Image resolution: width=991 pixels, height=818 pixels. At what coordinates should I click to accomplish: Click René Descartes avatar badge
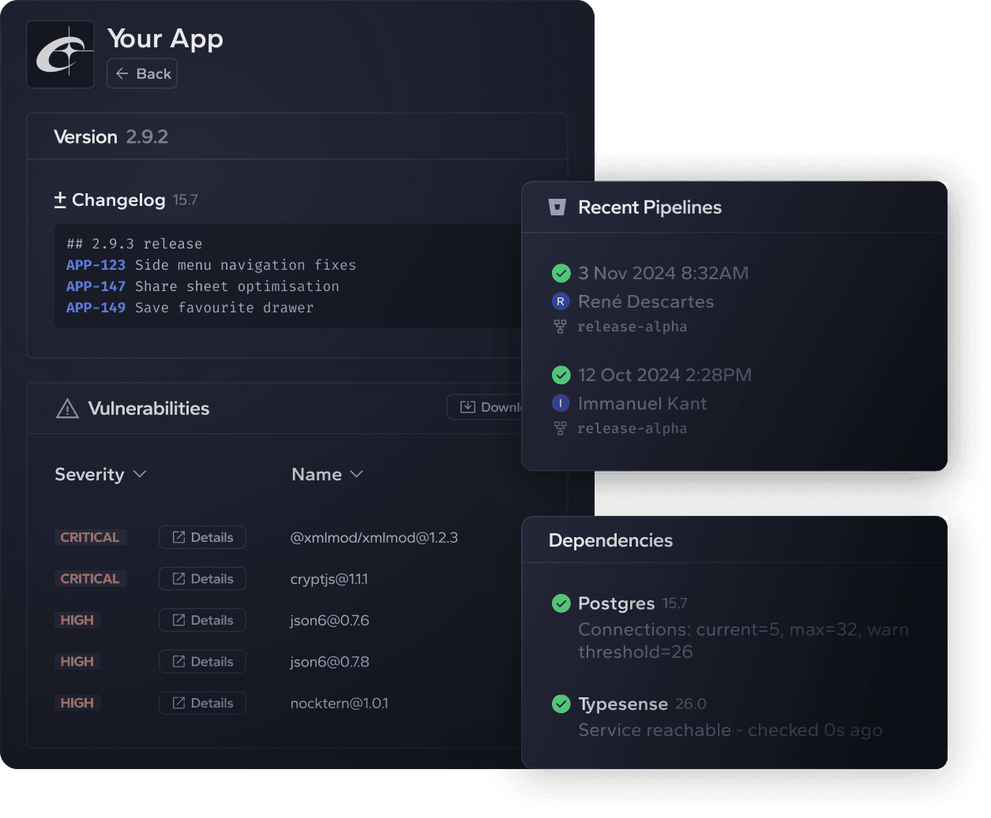(561, 301)
